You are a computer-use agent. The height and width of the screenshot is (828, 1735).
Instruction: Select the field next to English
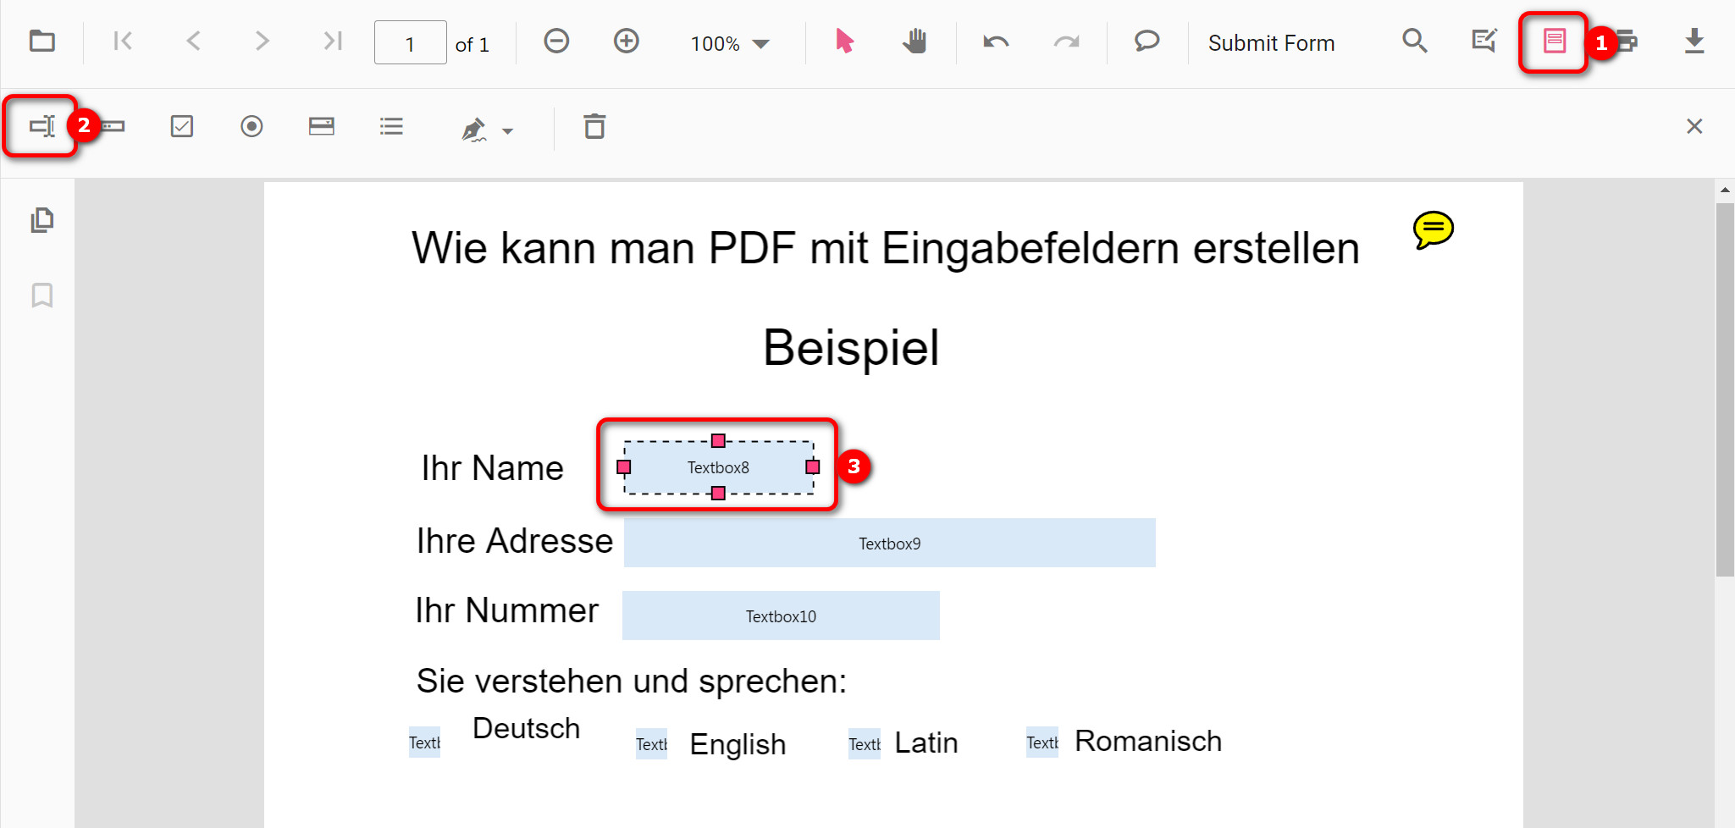click(651, 744)
